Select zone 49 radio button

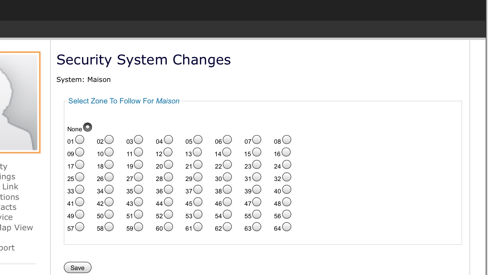pyautogui.click(x=80, y=214)
